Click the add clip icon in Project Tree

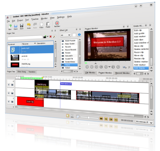[x=45, y=37]
